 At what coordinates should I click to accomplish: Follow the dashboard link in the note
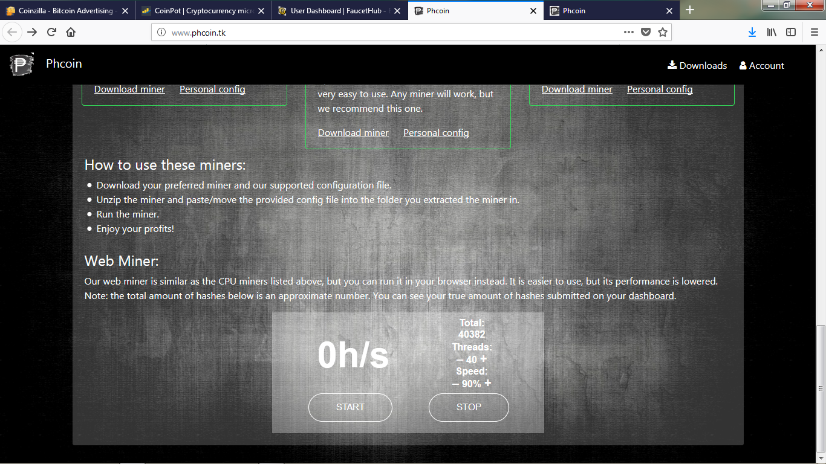pyautogui.click(x=651, y=295)
